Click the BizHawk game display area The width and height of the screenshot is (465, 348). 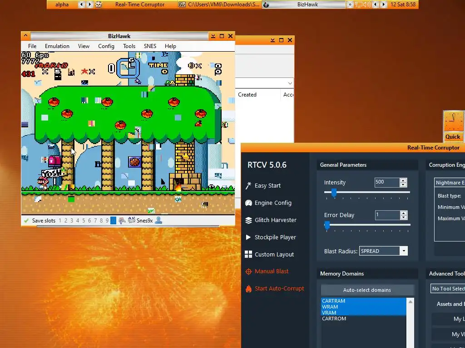click(x=128, y=133)
